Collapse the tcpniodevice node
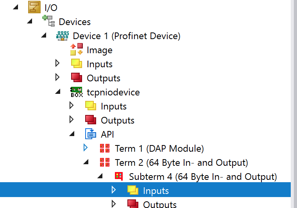The height and width of the screenshot is (208, 297). click(58, 92)
